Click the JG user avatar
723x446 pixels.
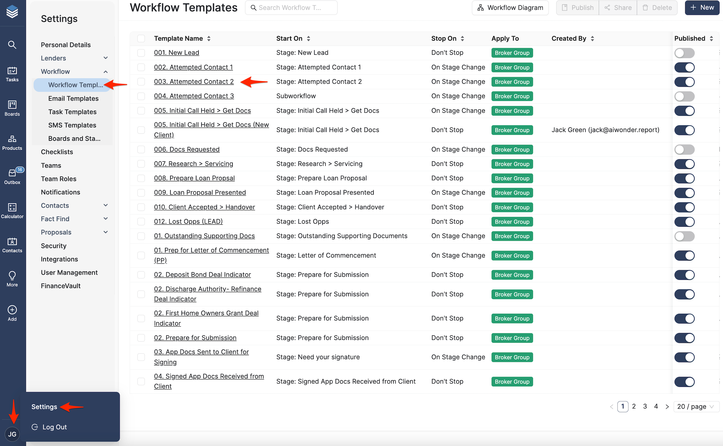point(12,434)
